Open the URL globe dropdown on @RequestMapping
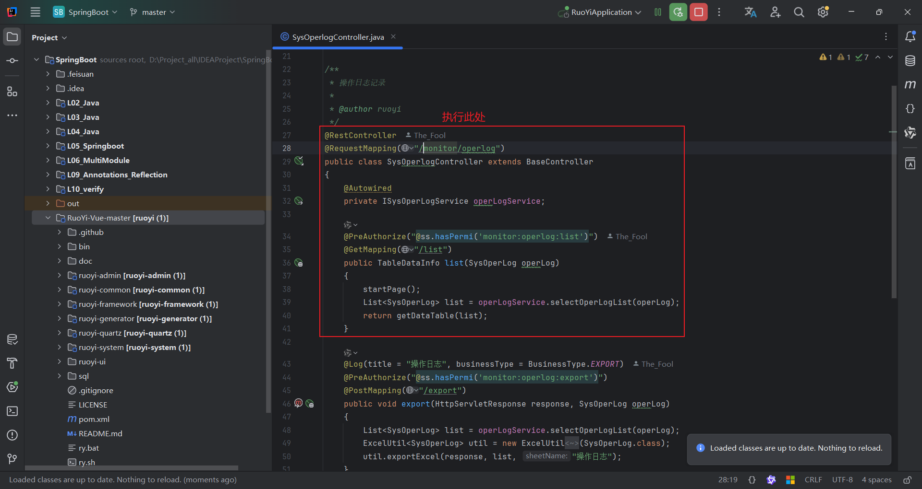Image resolution: width=922 pixels, height=489 pixels. [407, 148]
